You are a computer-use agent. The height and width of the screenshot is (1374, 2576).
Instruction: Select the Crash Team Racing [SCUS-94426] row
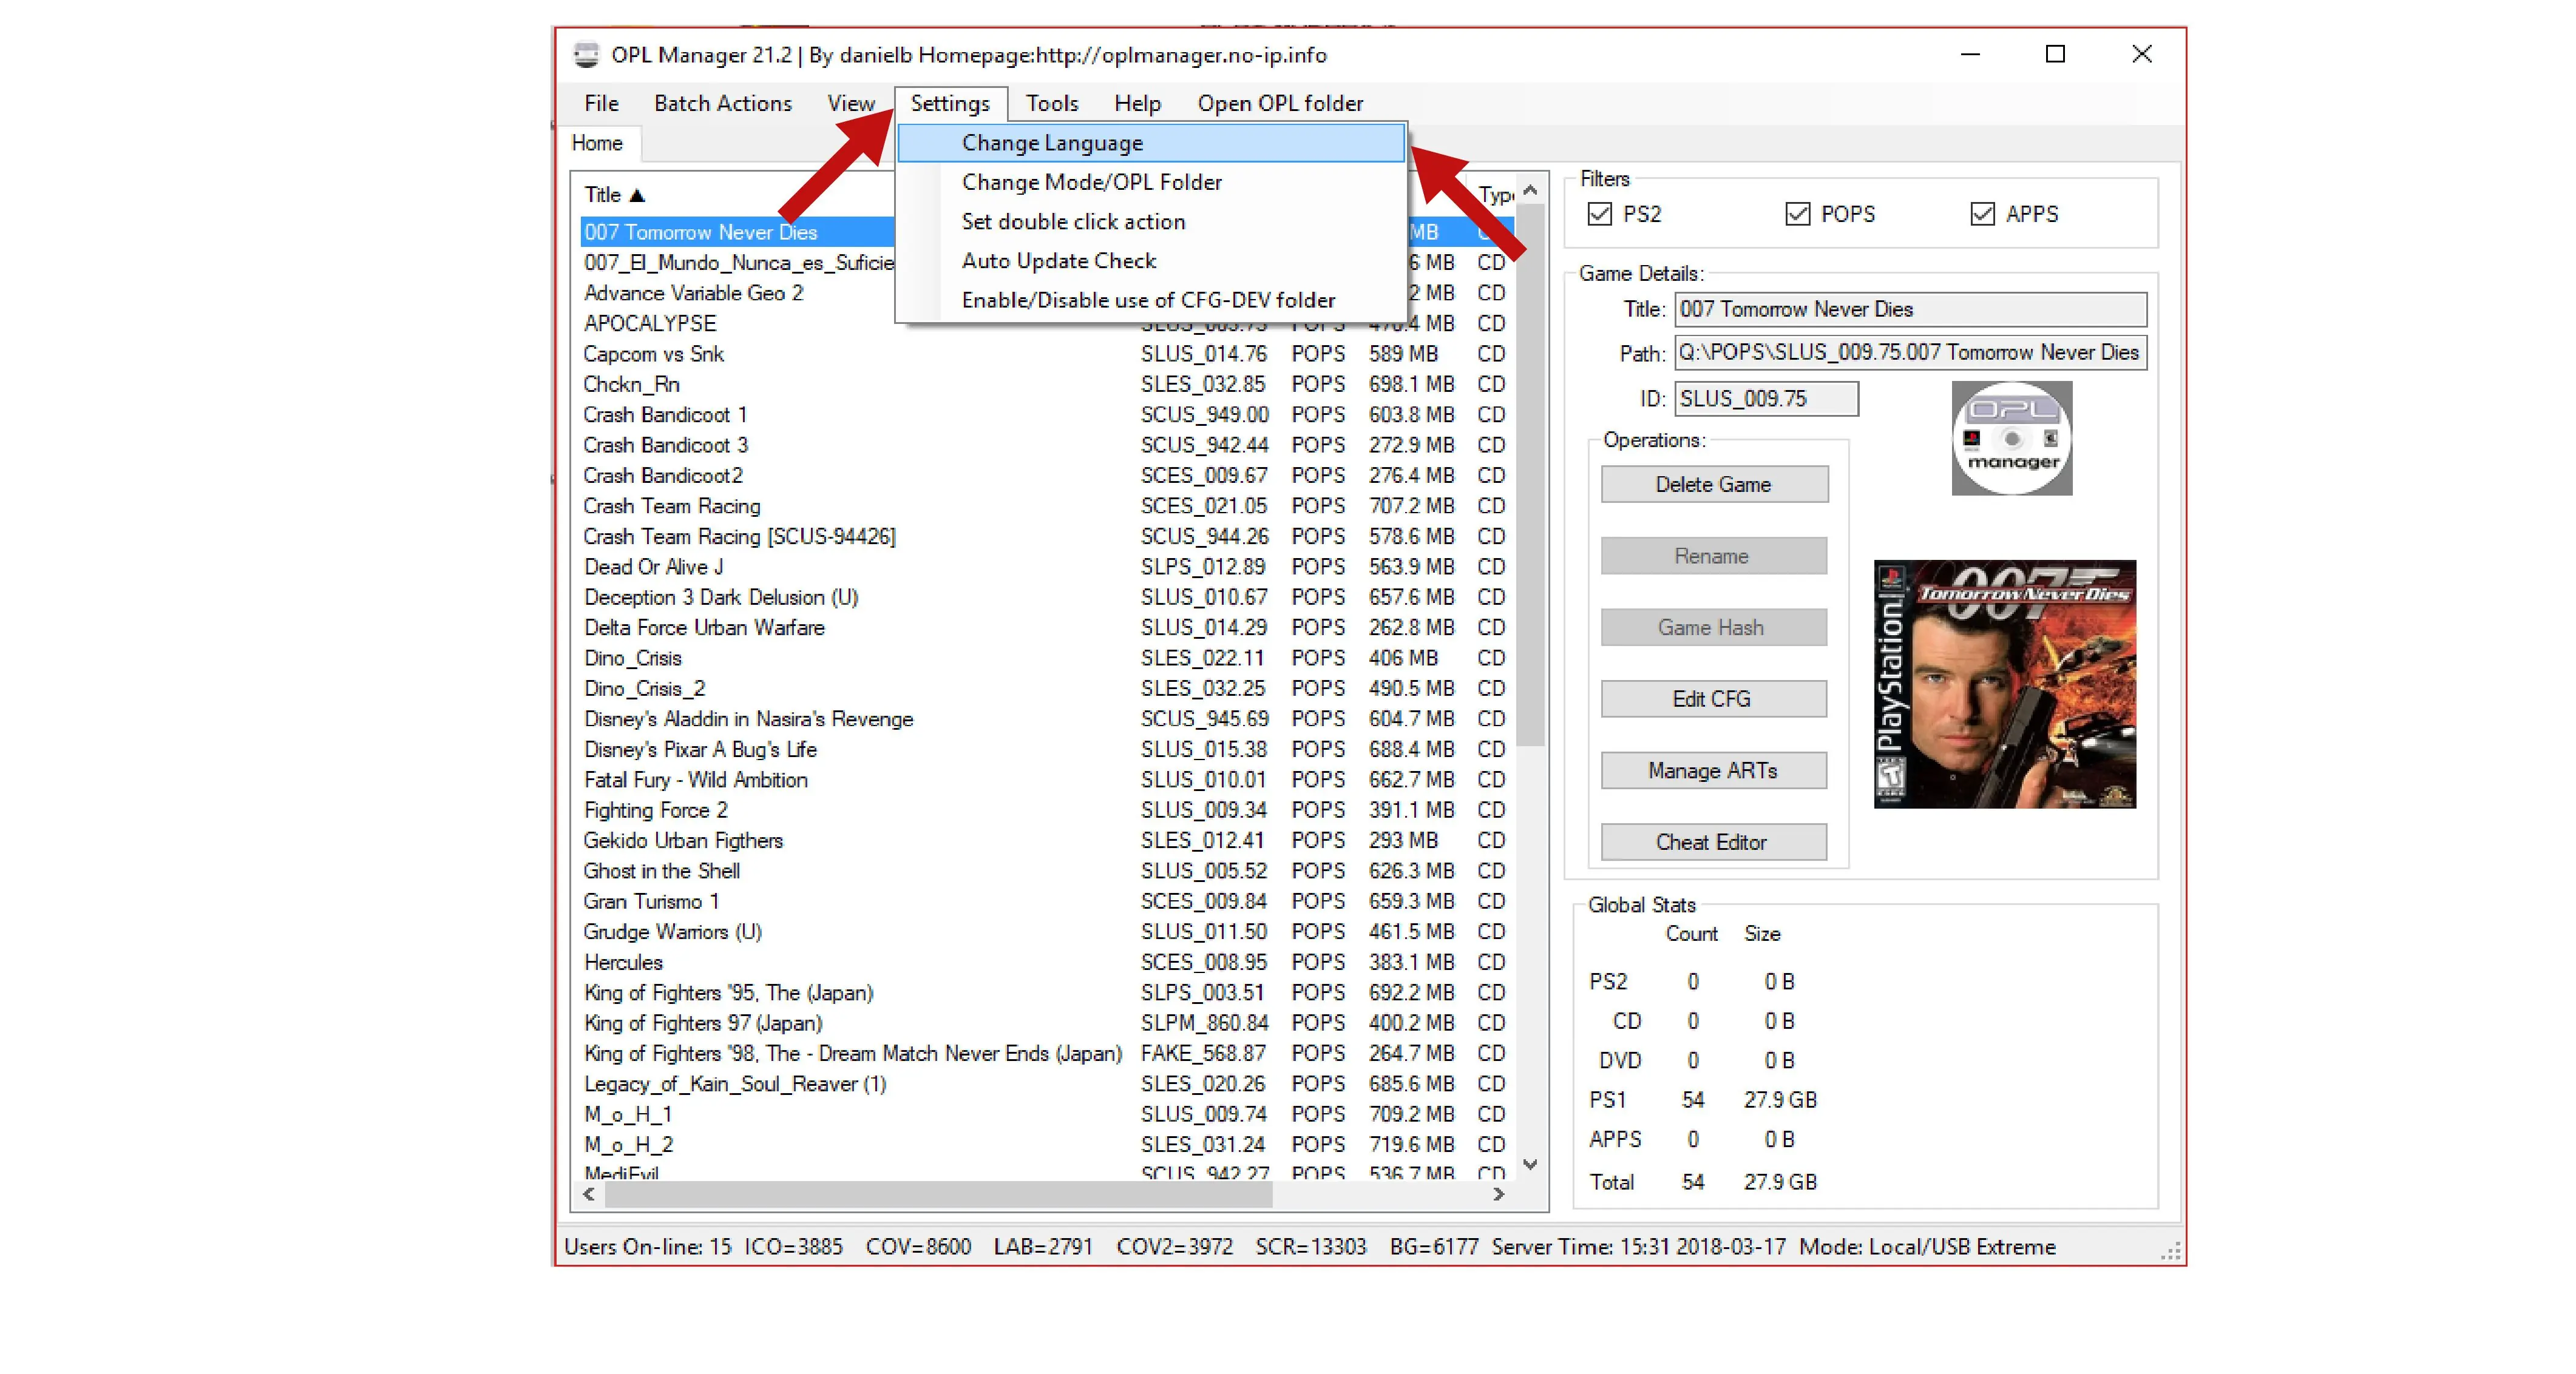pyautogui.click(x=1047, y=537)
